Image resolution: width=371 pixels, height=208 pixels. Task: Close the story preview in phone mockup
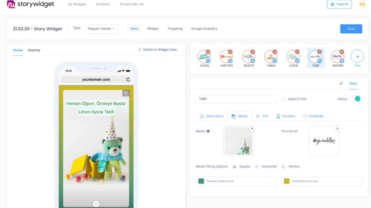(126, 93)
